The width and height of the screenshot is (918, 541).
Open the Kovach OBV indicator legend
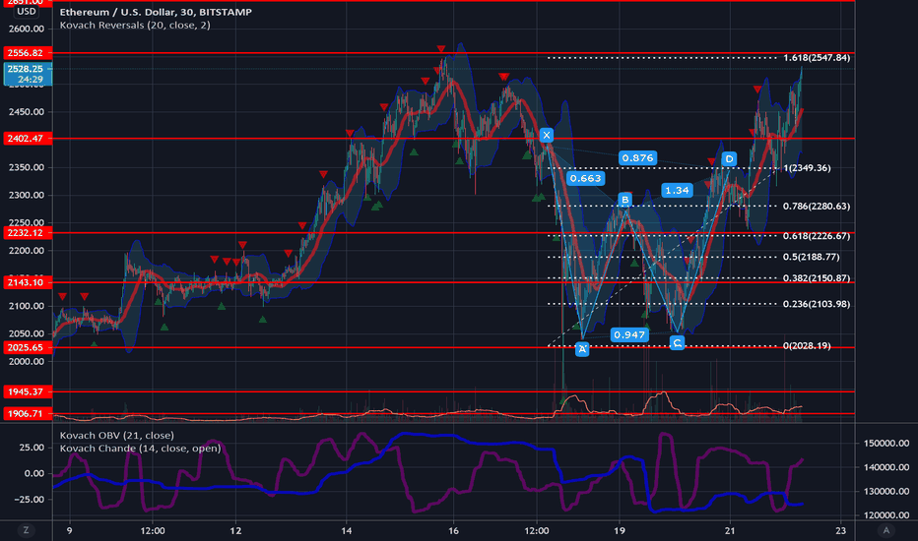click(116, 435)
